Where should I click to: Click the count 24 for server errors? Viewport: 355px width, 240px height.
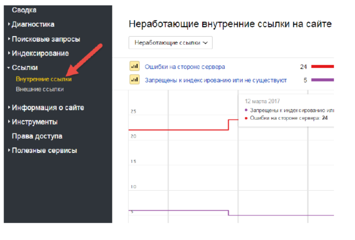[303, 67]
